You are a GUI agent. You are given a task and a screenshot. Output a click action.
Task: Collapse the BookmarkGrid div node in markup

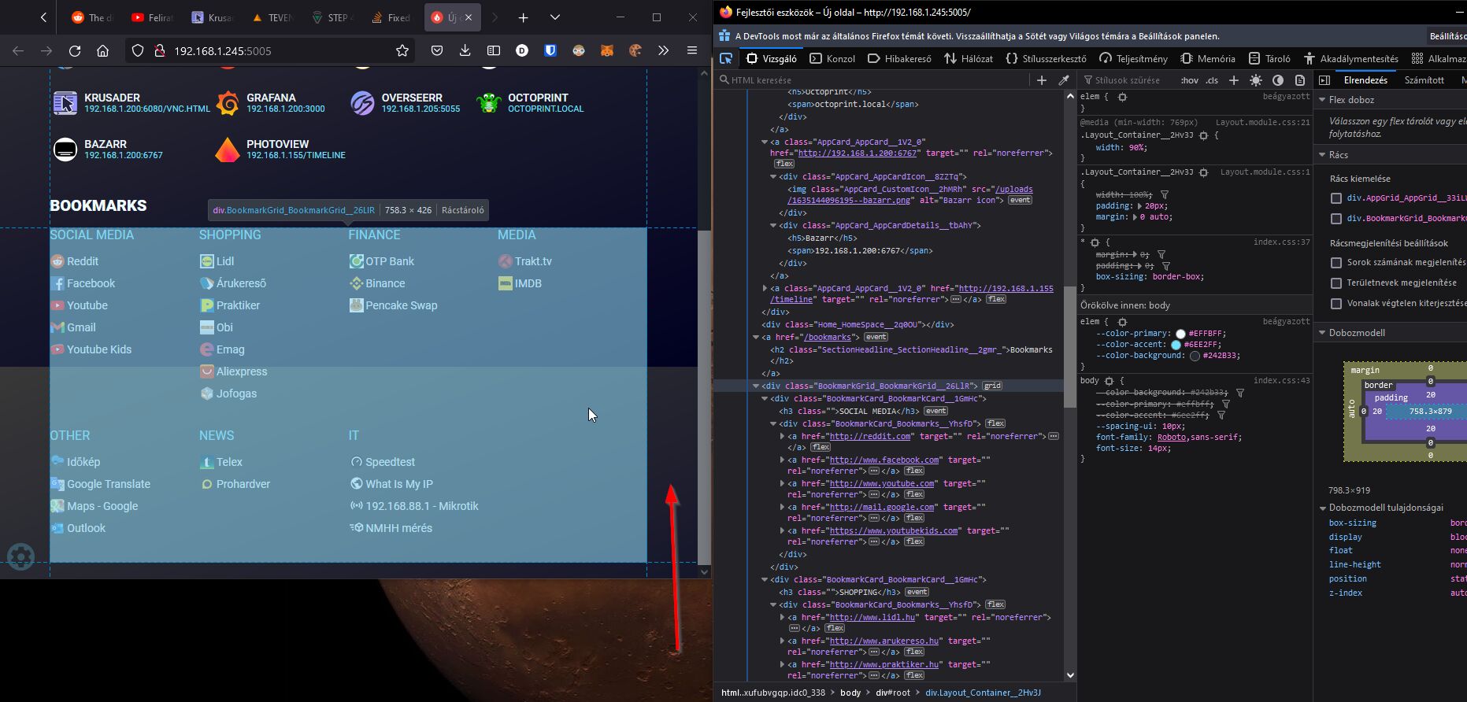755,386
